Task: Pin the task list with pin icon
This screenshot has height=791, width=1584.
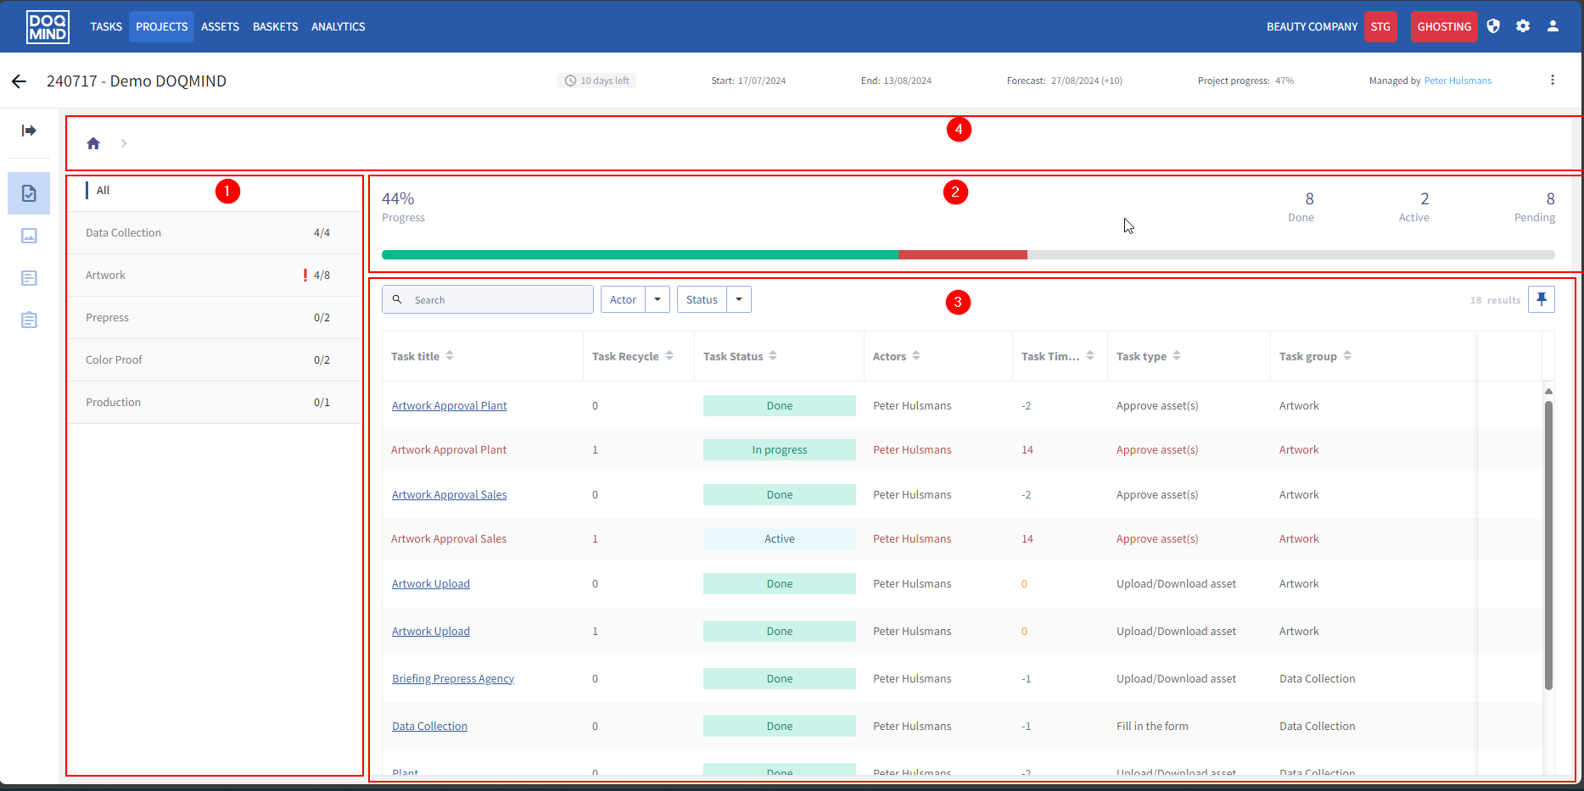Action: point(1541,299)
